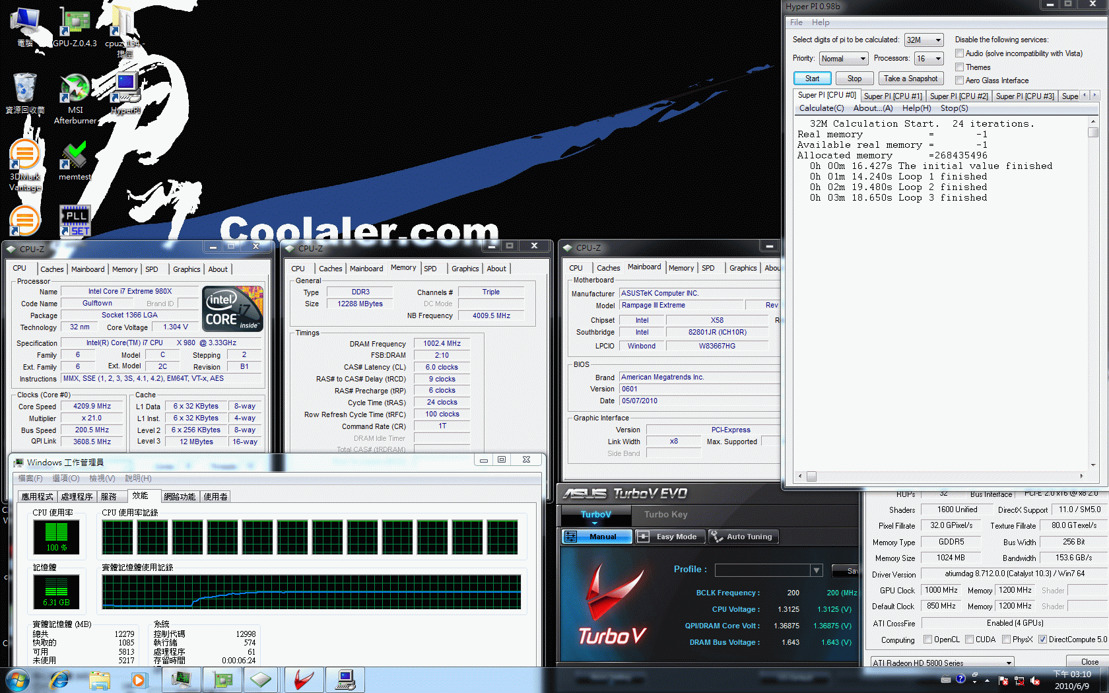The height and width of the screenshot is (693, 1109).
Task: Toggle the DirectCompute 5.0 checkbox in GPU-Z
Action: (x=1042, y=640)
